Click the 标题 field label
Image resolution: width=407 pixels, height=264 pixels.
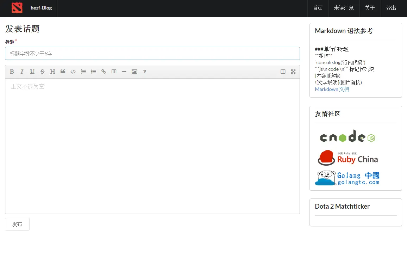10,42
